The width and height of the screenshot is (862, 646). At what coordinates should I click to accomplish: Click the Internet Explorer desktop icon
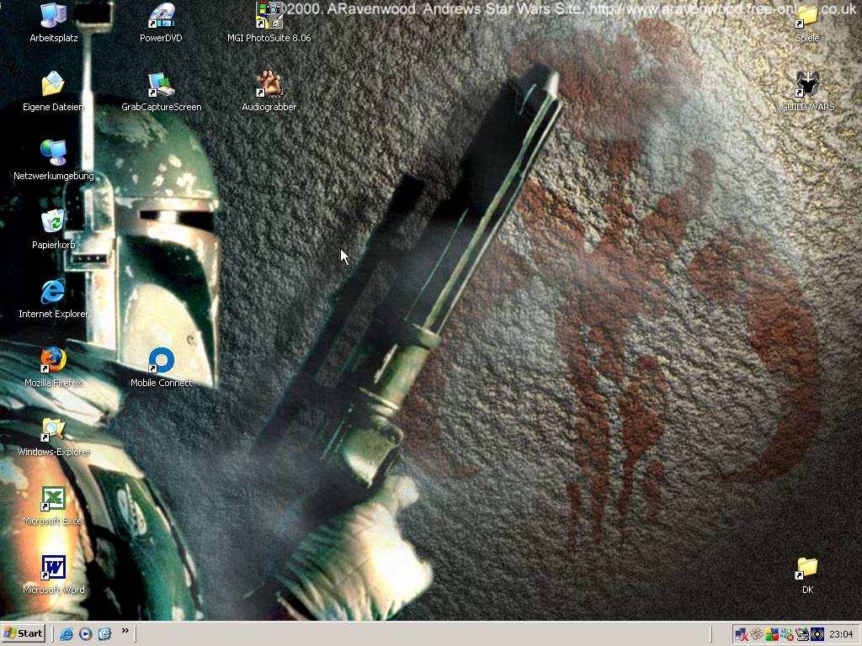pyautogui.click(x=53, y=292)
